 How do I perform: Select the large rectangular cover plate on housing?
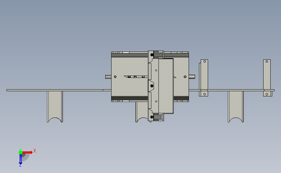(x=166, y=86)
